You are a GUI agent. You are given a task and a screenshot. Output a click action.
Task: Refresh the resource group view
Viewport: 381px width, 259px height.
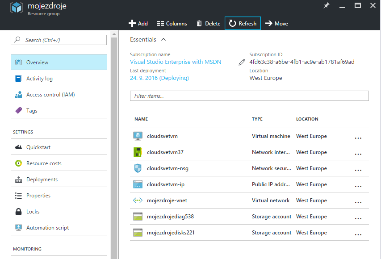click(243, 23)
